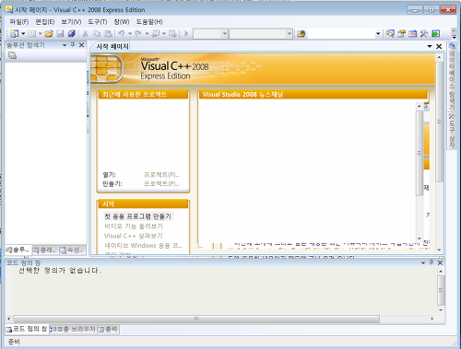Toggle auto-hide pin on 코드 정의 창 panel
461x349 pixels.
coord(431,262)
